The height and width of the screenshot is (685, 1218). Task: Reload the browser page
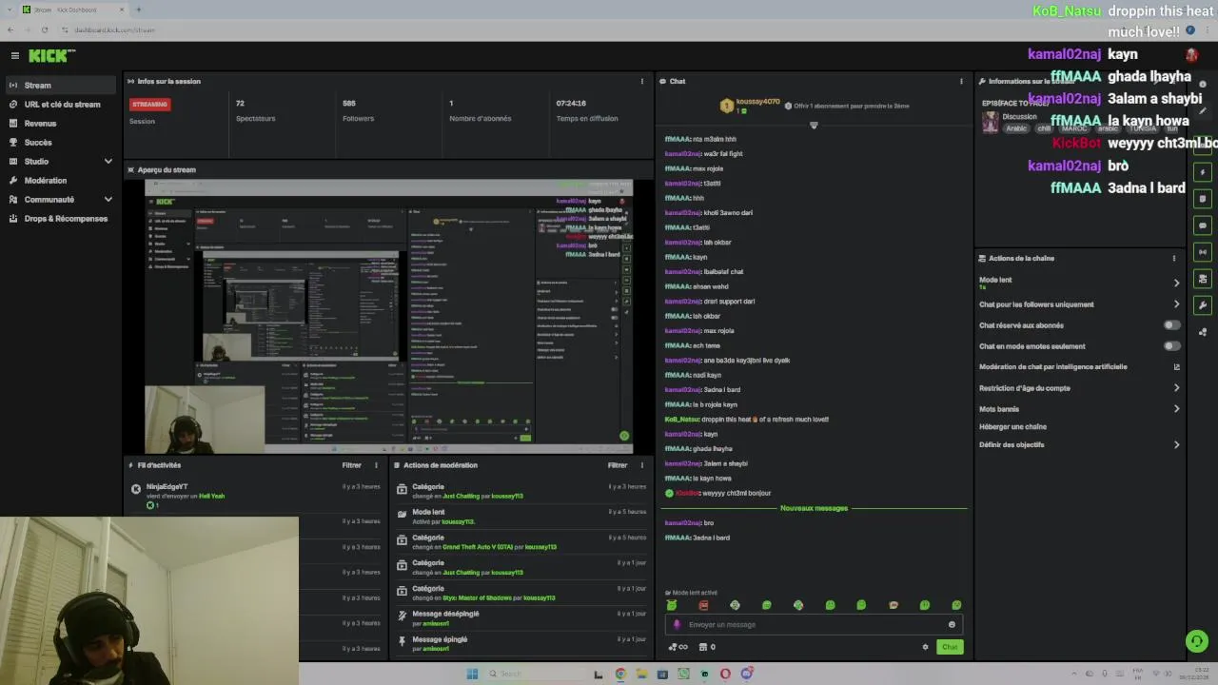click(x=44, y=29)
